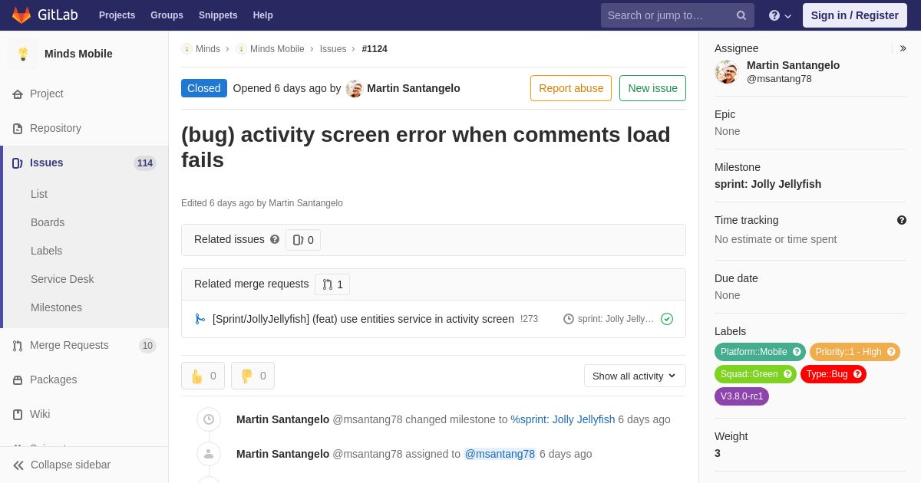Click the #1124 breadcrumb item
Viewport: 921px width, 483px height.
pyautogui.click(x=375, y=49)
